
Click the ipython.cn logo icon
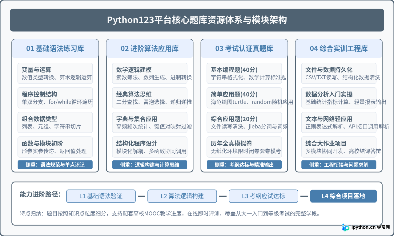pyautogui.click(x=346, y=227)
